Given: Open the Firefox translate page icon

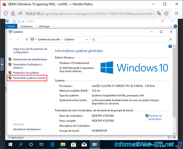Looking at the screenshot, I should [x=159, y=13].
